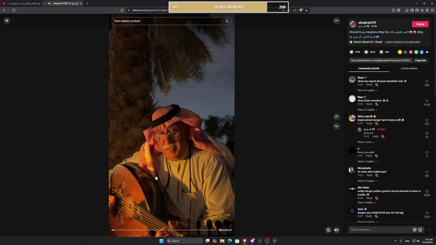Open Brave Leo AI sparkle icon
The image size is (436, 245).
pos(422,10)
